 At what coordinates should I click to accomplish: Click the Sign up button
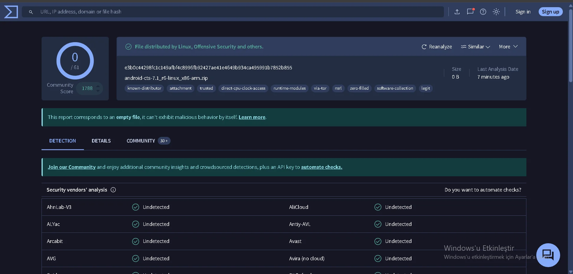tap(550, 12)
